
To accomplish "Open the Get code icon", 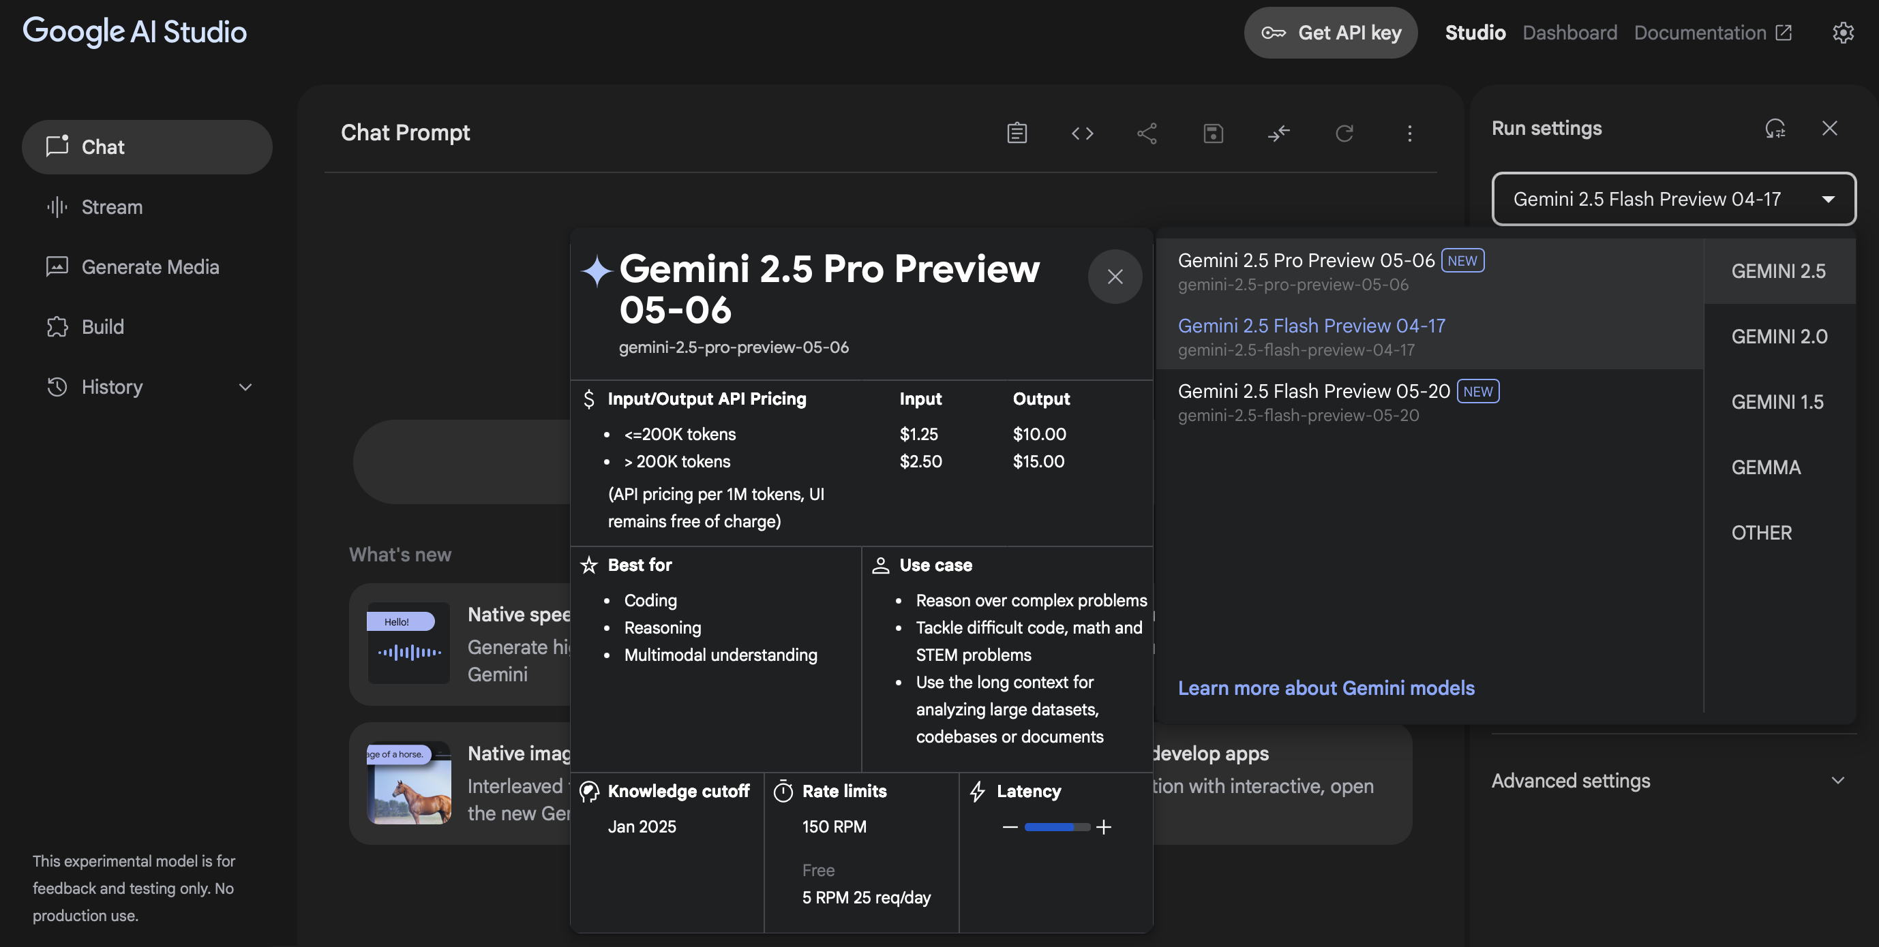I will (1082, 133).
